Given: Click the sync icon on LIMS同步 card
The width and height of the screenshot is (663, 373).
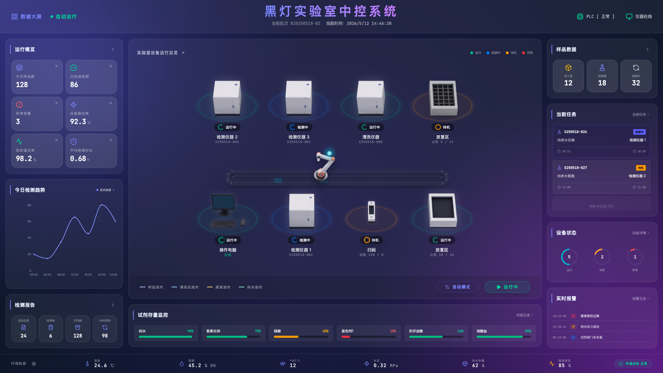Looking at the screenshot, I should click(105, 327).
